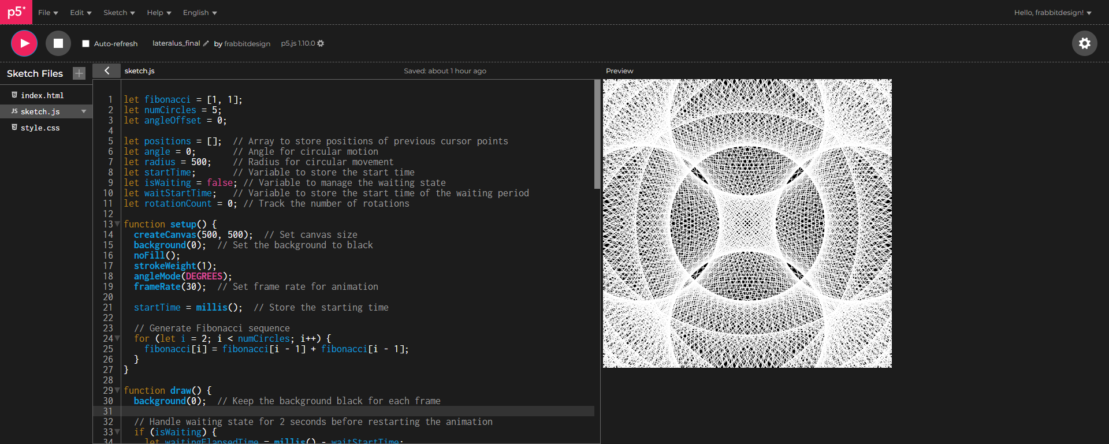This screenshot has height=444, width=1109.
Task: Click the lateralus_final sketch name
Action: pos(176,43)
